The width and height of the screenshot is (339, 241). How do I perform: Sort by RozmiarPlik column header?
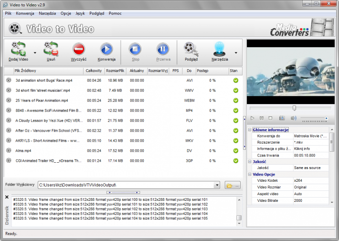115,71
